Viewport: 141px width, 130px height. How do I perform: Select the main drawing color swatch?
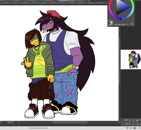point(110,21)
